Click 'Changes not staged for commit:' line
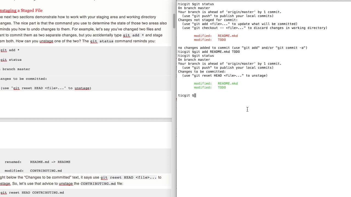The width and height of the screenshot is (351, 197). pos(208,20)
